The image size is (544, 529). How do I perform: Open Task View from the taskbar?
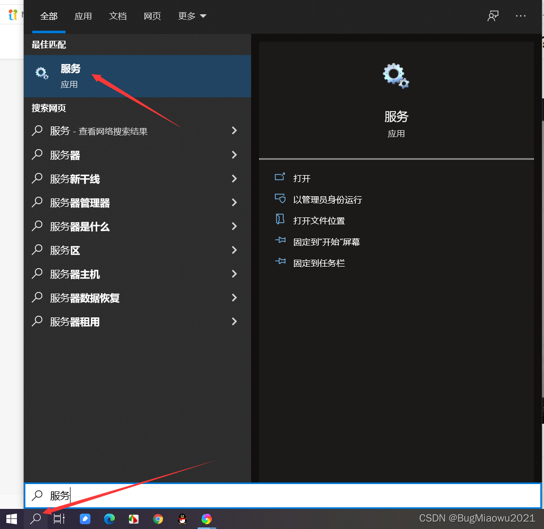click(59, 519)
